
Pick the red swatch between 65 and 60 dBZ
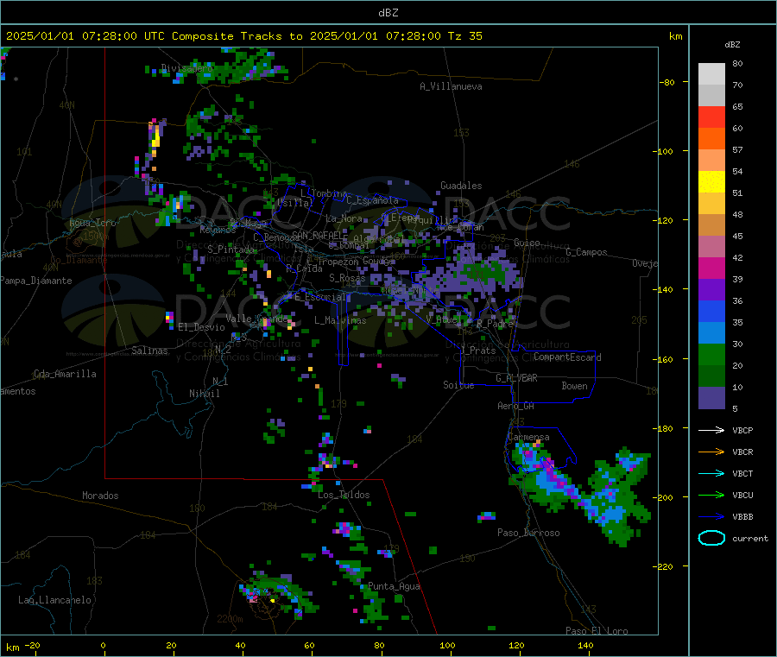(711, 117)
